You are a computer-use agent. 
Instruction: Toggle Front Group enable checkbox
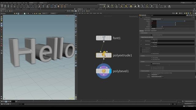pos(141,41)
